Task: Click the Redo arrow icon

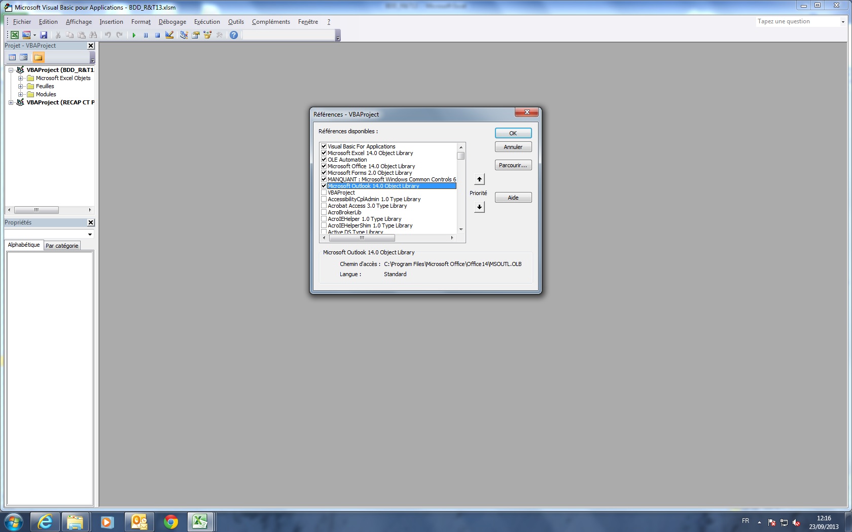Action: [x=119, y=35]
